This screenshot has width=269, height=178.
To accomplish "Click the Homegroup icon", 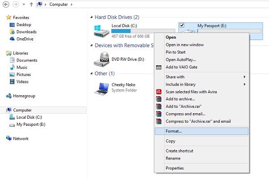I will pyautogui.click(x=9, y=96).
